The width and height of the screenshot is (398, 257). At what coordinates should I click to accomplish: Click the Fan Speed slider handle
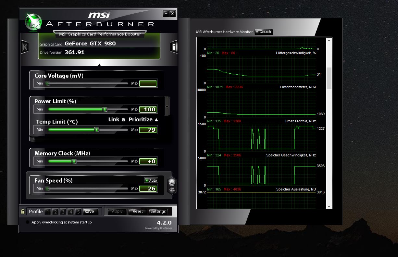(x=48, y=189)
